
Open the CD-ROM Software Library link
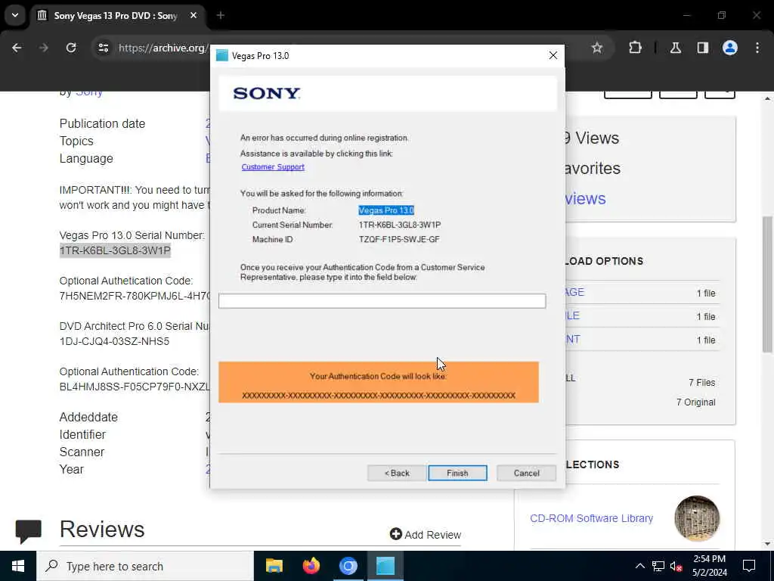click(x=591, y=518)
